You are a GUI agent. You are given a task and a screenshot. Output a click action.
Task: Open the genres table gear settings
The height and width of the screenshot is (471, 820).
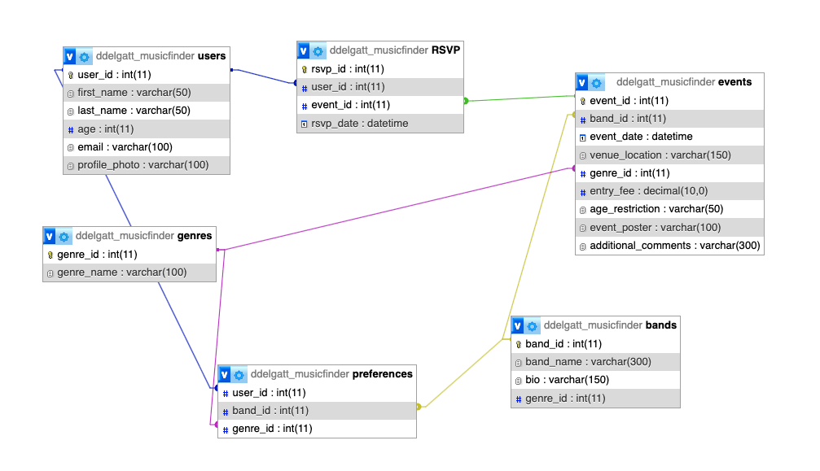[64, 237]
